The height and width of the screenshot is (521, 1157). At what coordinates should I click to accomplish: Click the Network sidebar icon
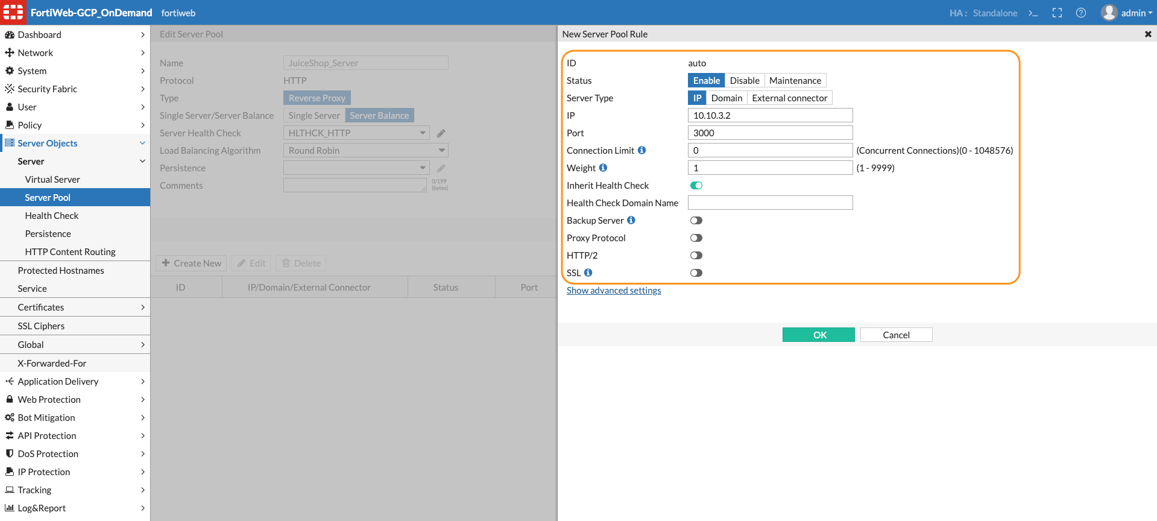[10, 53]
